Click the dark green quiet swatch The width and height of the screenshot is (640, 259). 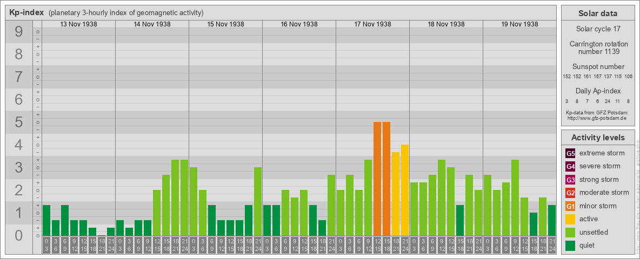pos(570,246)
